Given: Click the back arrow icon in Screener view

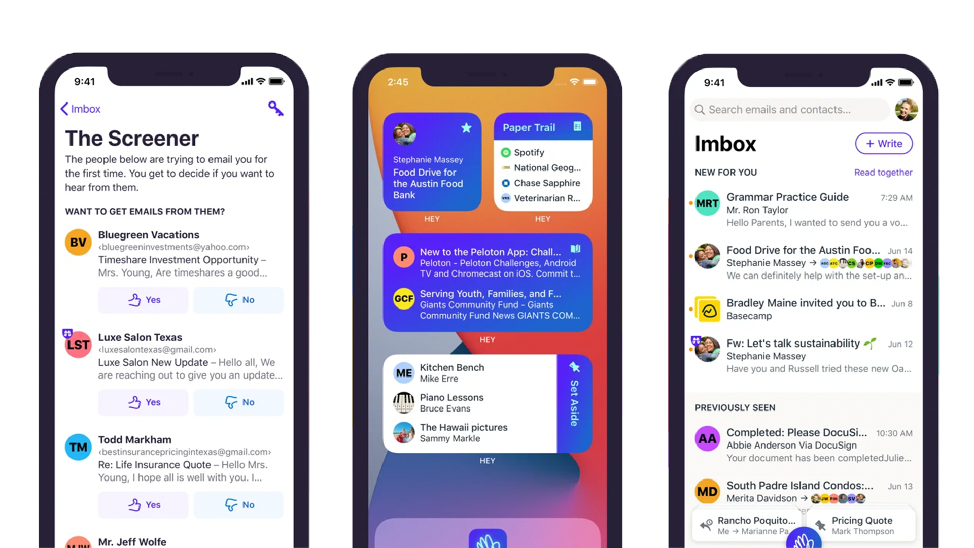Looking at the screenshot, I should click(64, 109).
